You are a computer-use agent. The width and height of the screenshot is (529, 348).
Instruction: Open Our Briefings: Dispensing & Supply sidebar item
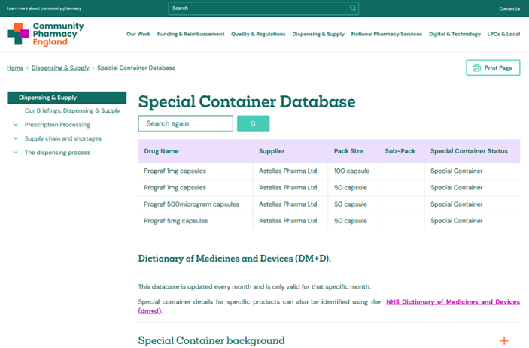click(x=72, y=110)
